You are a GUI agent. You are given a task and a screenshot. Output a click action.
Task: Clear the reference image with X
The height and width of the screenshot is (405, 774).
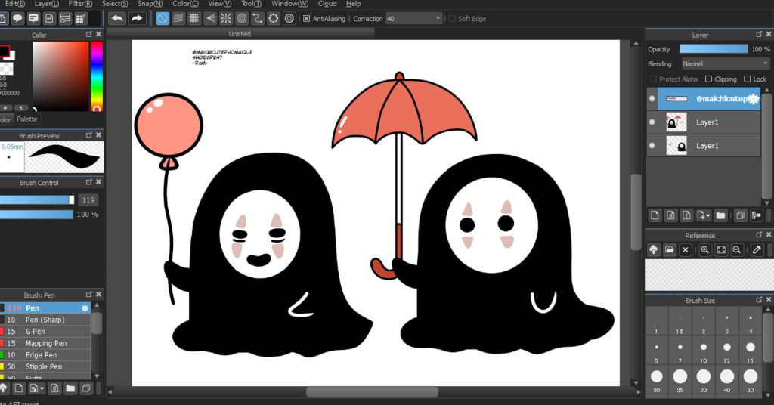pyautogui.click(x=685, y=249)
